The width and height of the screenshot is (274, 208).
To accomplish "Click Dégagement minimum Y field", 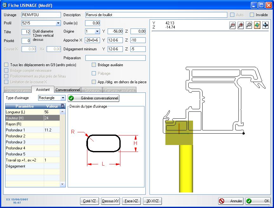I will (115, 49).
